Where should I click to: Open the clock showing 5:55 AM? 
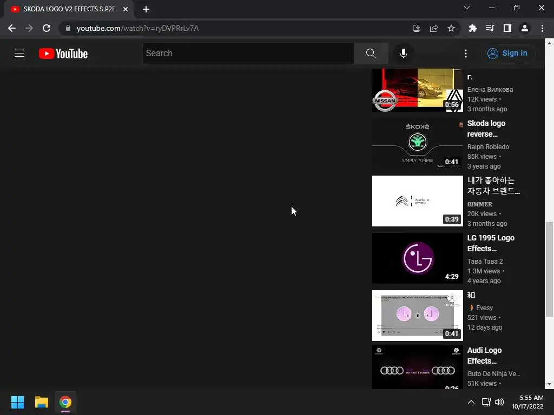527,402
